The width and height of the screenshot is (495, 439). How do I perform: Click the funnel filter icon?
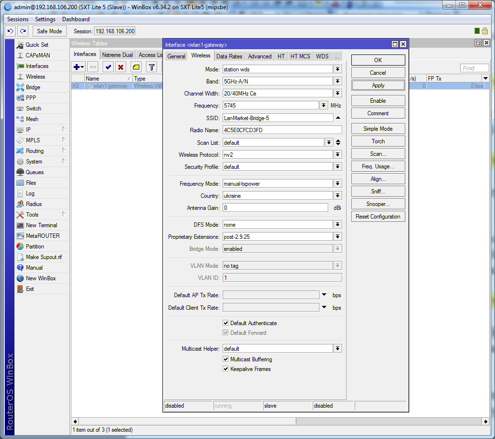(x=151, y=67)
